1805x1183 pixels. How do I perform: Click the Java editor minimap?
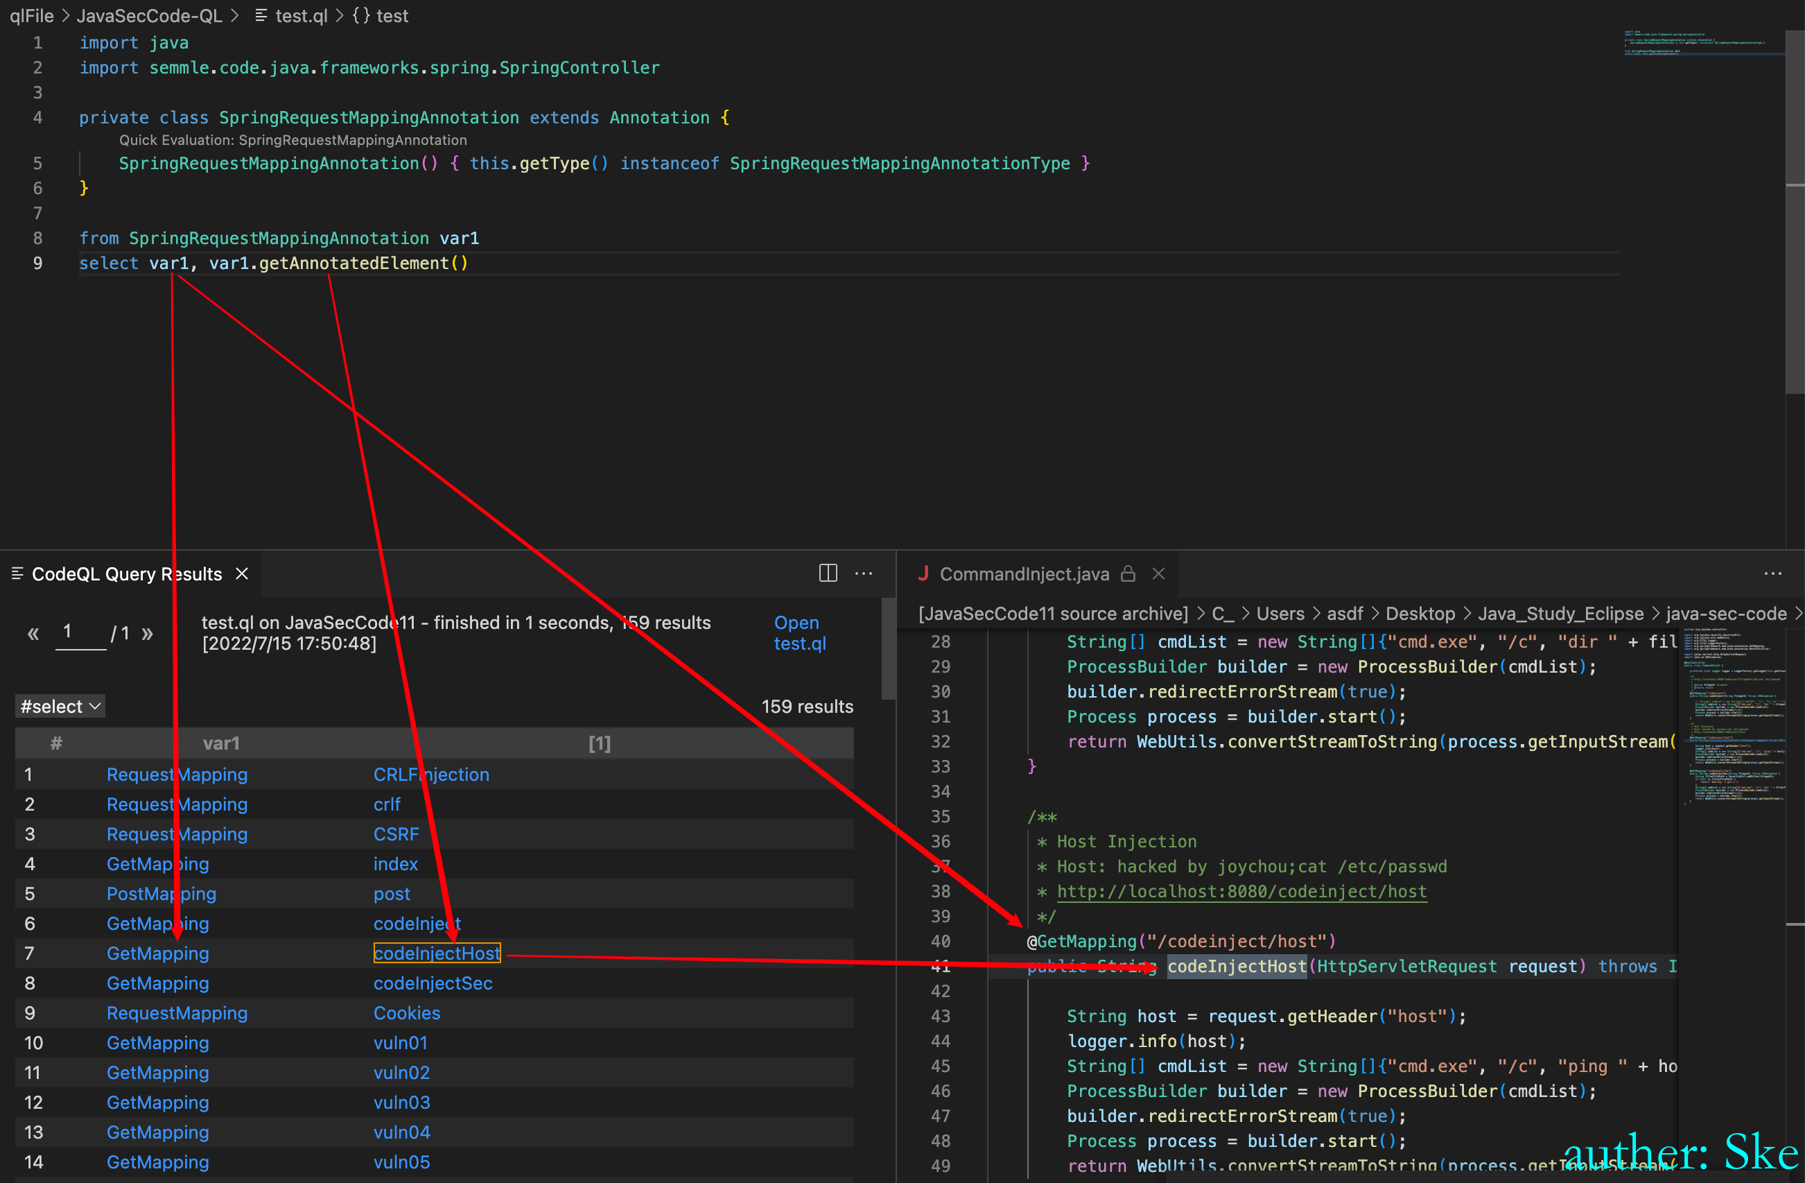(1734, 717)
